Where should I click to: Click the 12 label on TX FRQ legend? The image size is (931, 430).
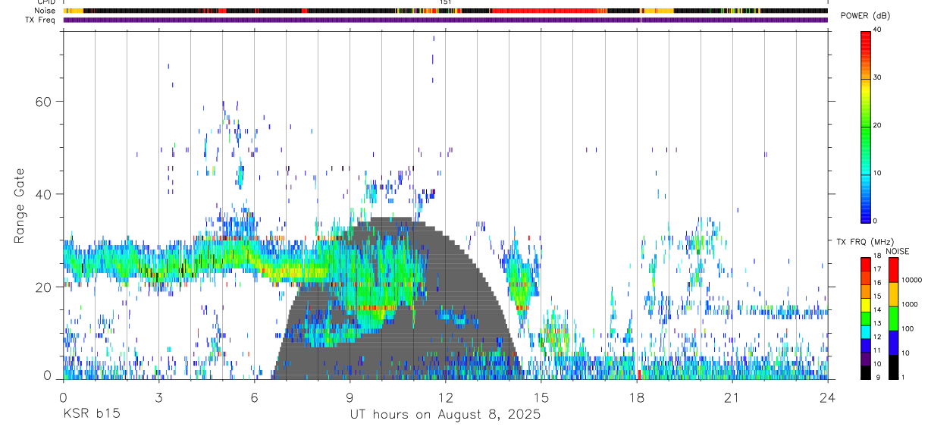(877, 337)
